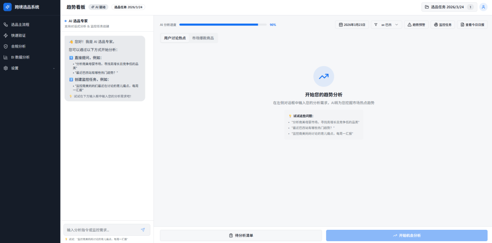Click the 趋势预警 button
Image resolution: width=492 pixels, height=243 pixels.
(416, 25)
